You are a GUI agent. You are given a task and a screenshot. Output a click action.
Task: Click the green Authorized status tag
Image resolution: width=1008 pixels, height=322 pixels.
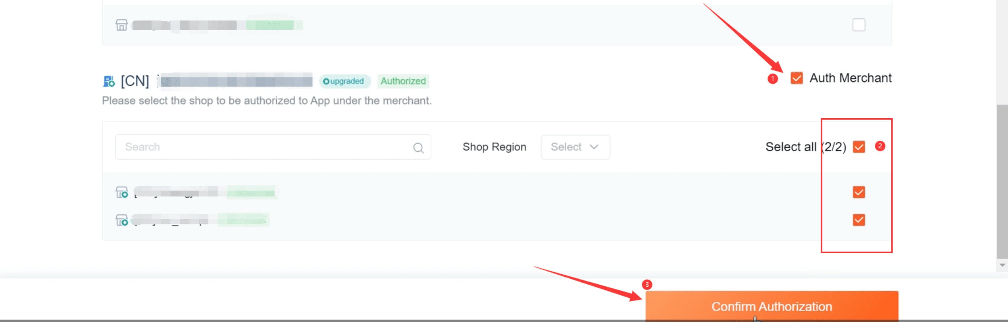pyautogui.click(x=403, y=81)
